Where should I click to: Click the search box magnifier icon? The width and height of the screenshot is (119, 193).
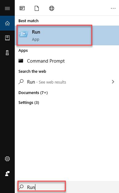[21, 187]
